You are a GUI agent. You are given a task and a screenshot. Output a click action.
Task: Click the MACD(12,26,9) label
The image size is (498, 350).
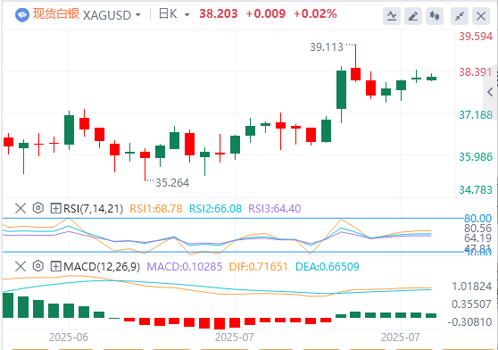tap(102, 266)
